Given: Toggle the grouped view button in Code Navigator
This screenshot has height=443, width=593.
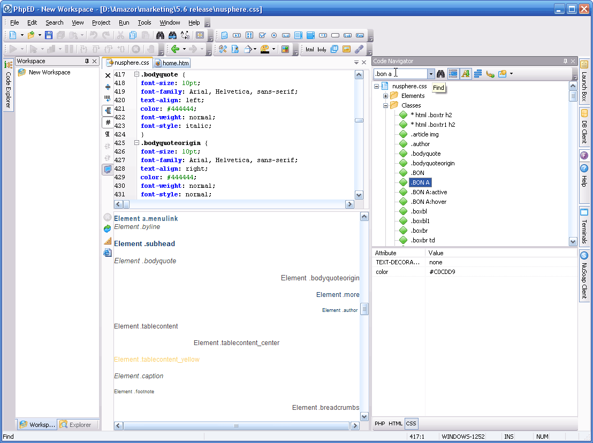Looking at the screenshot, I should [453, 74].
